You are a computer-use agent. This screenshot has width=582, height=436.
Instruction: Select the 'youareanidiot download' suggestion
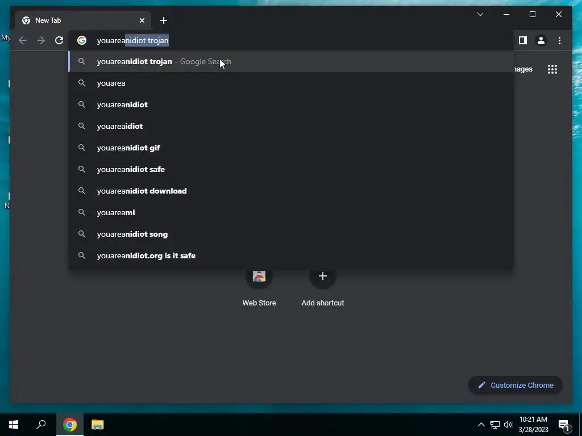pyautogui.click(x=291, y=191)
